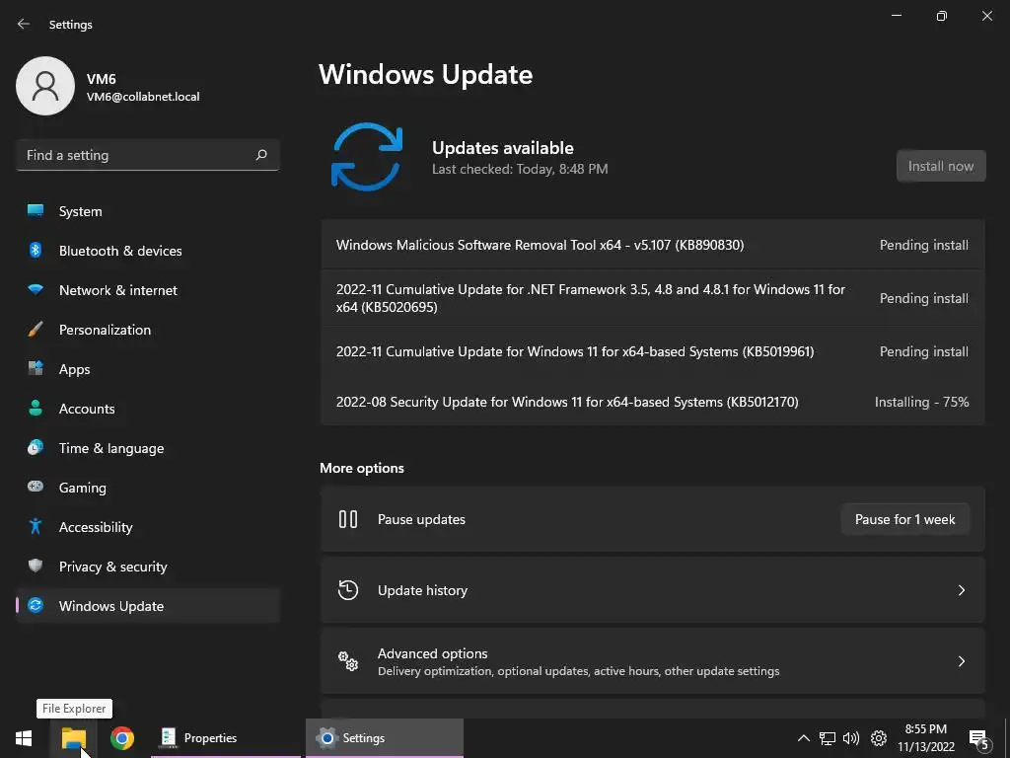Click the Apps icon in sidebar
The width and height of the screenshot is (1010, 758).
[x=36, y=369]
